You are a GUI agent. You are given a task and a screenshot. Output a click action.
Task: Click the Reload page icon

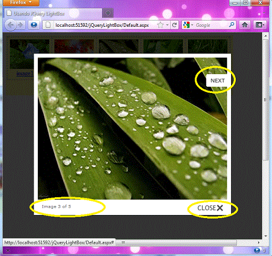click(x=174, y=25)
